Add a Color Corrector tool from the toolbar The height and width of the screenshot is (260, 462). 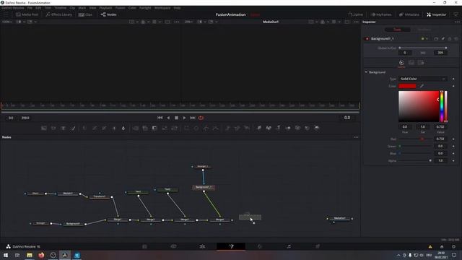click(x=84, y=128)
